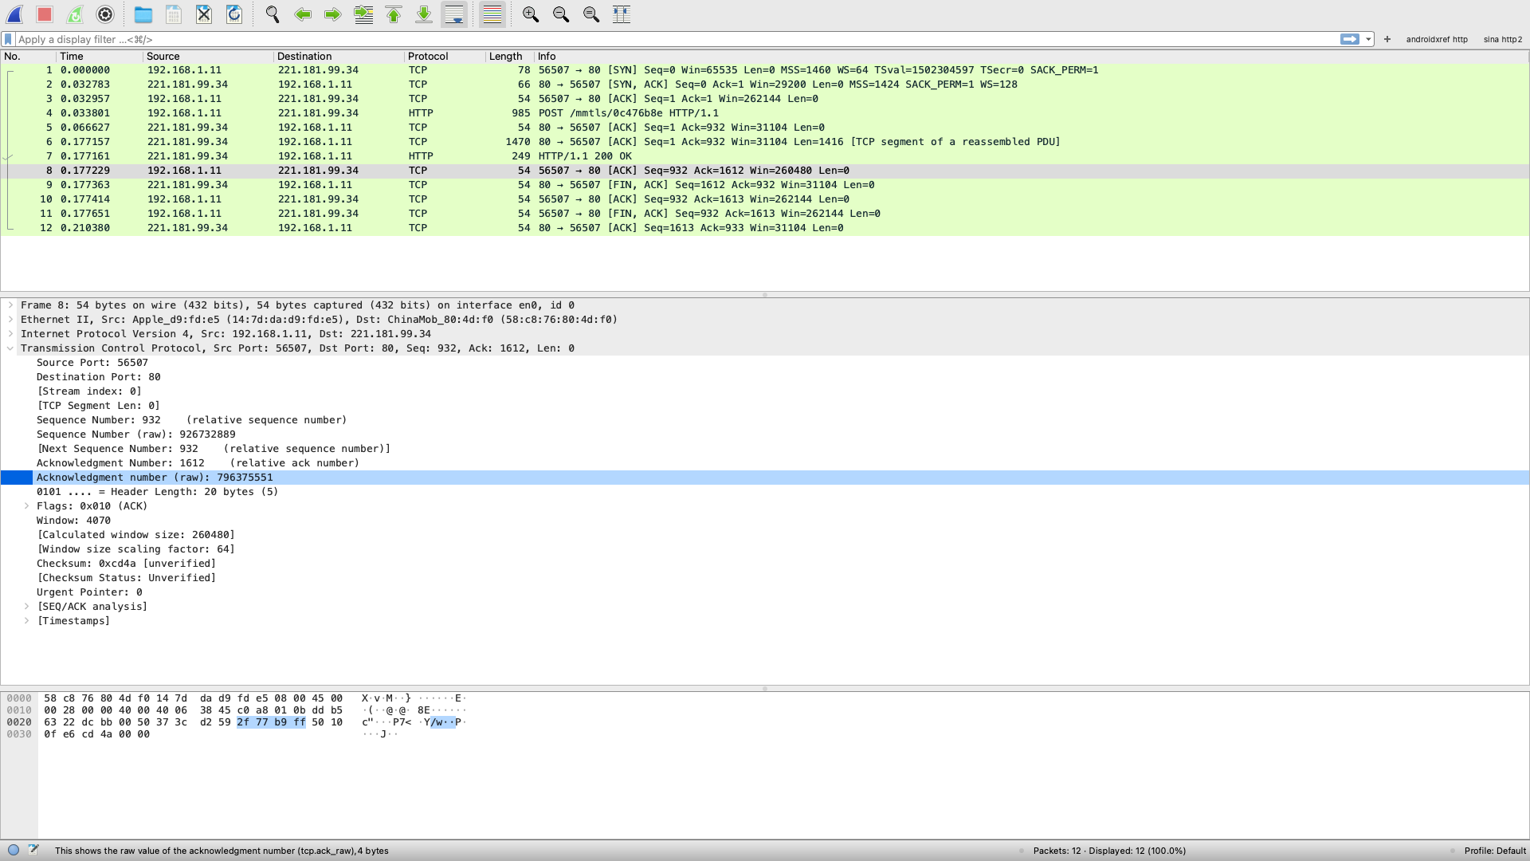Open the recent display filters dropdown
Screen dimensions: 1530x861
point(1368,39)
